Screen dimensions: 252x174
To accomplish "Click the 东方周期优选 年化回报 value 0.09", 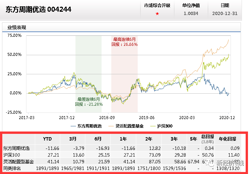I will point(235,148).
